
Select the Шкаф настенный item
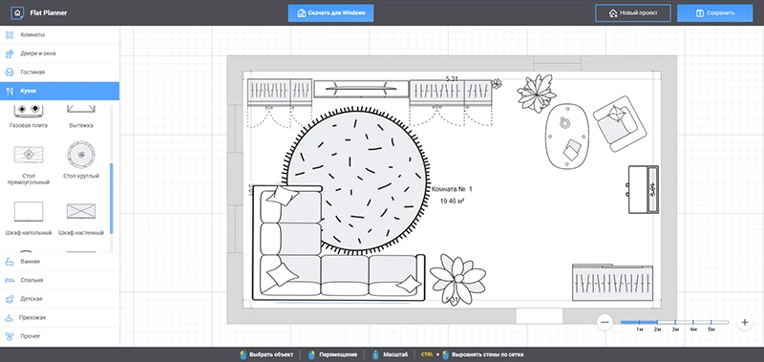click(81, 219)
